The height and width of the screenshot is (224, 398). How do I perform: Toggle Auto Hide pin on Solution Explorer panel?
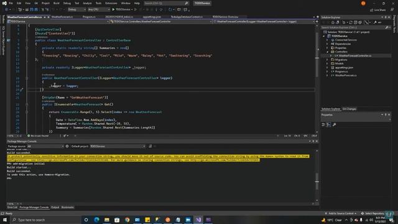(386, 17)
